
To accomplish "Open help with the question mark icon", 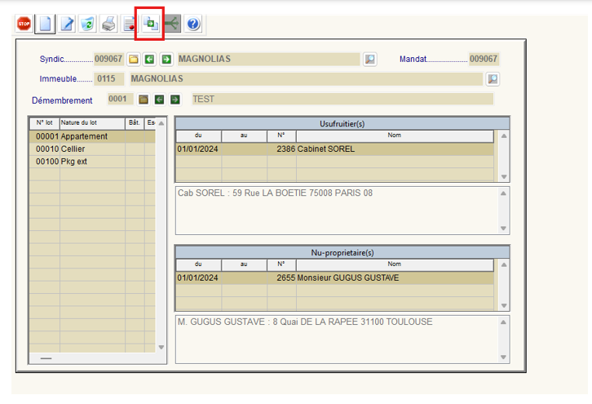I will point(193,24).
